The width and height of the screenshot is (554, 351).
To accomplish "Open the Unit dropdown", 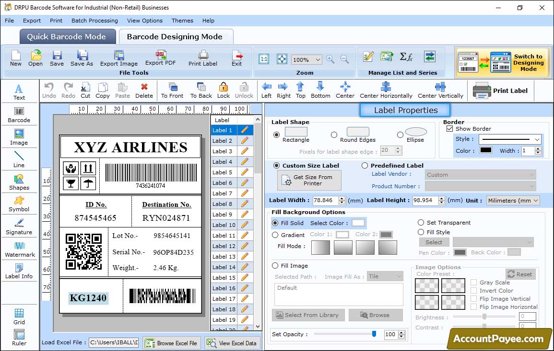I will tap(536, 200).
